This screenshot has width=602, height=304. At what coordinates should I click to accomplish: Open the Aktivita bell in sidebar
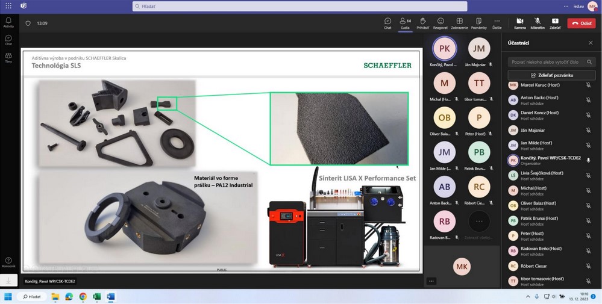[8, 22]
